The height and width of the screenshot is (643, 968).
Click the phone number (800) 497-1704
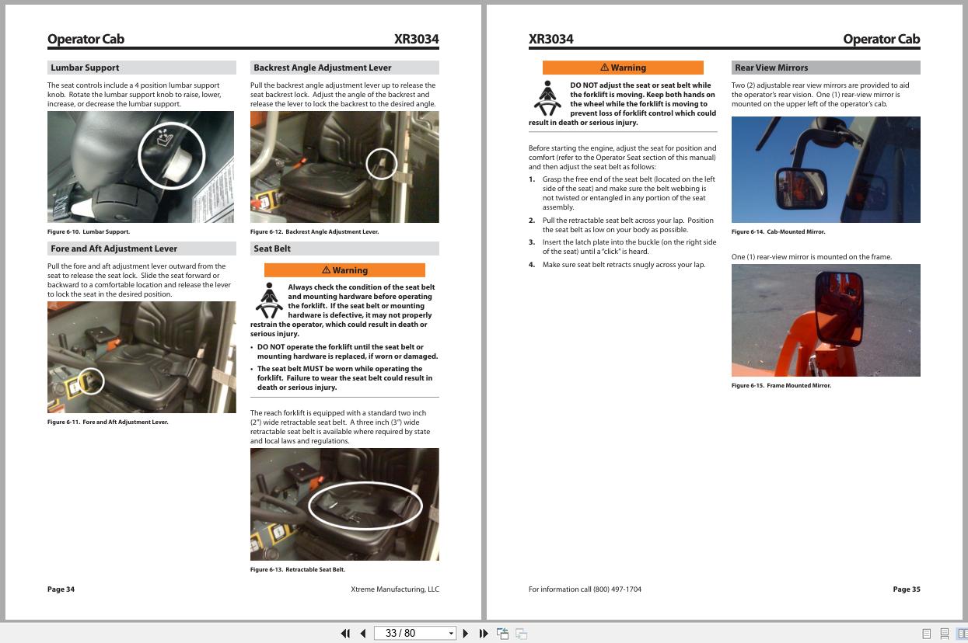(618, 589)
